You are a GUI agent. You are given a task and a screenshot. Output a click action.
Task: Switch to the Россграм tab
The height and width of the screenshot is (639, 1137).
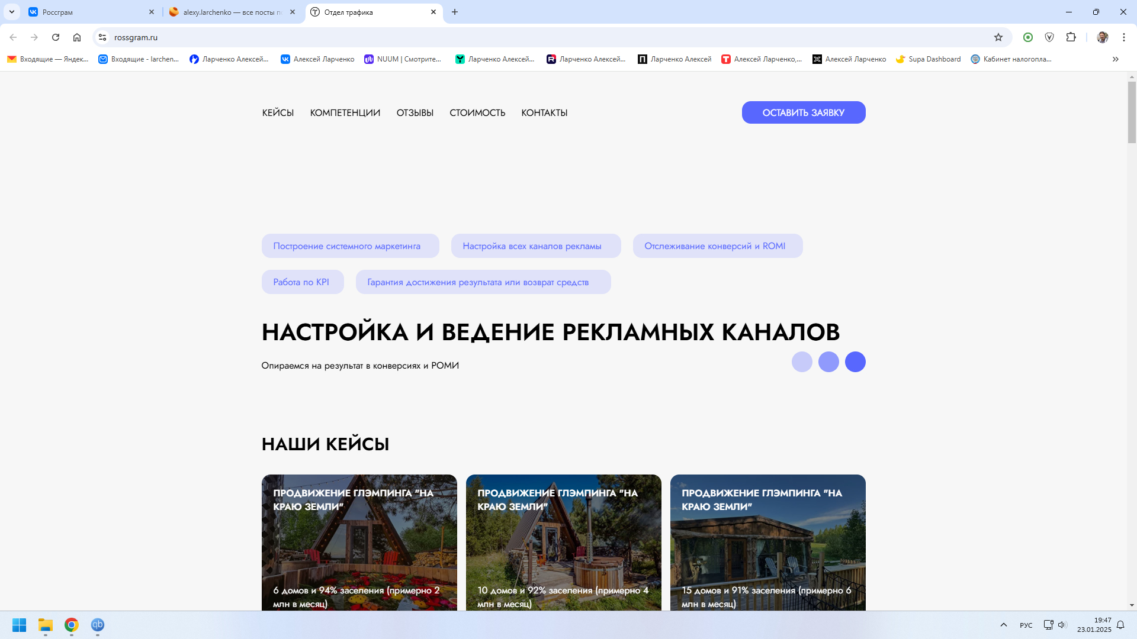(x=89, y=12)
